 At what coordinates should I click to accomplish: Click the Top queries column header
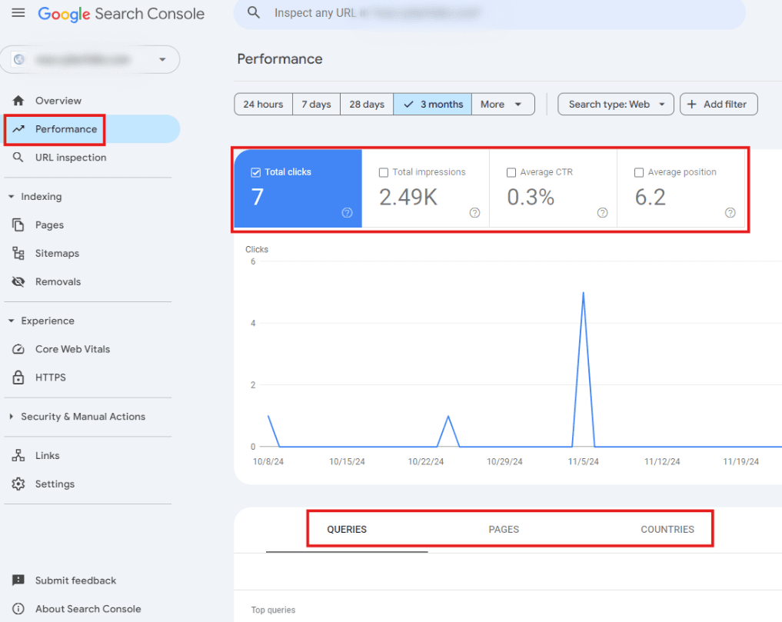coord(273,610)
